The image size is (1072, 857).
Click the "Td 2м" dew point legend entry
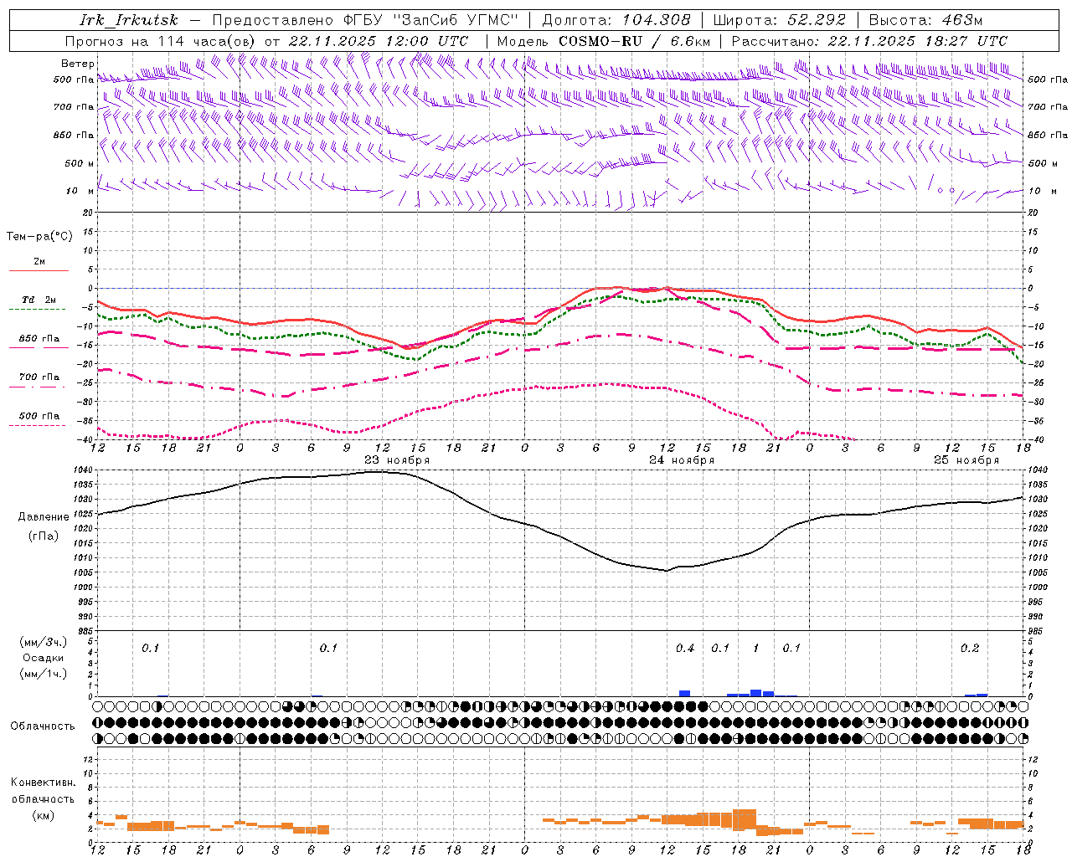39,299
